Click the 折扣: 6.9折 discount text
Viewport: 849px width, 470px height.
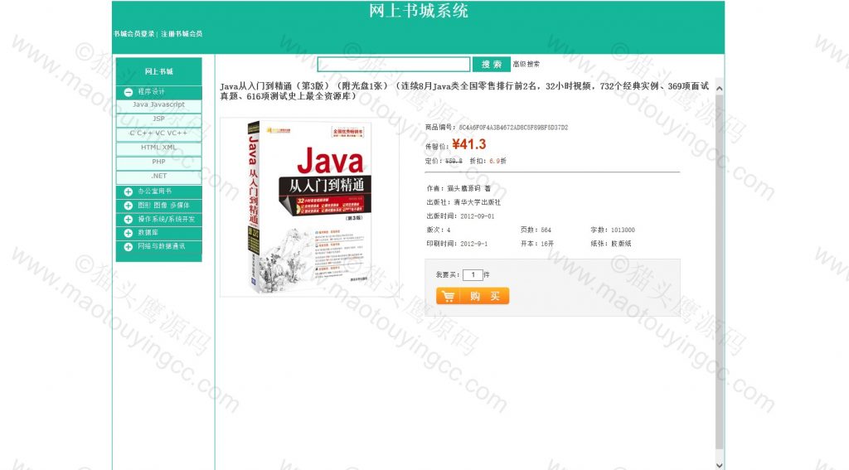488,161
